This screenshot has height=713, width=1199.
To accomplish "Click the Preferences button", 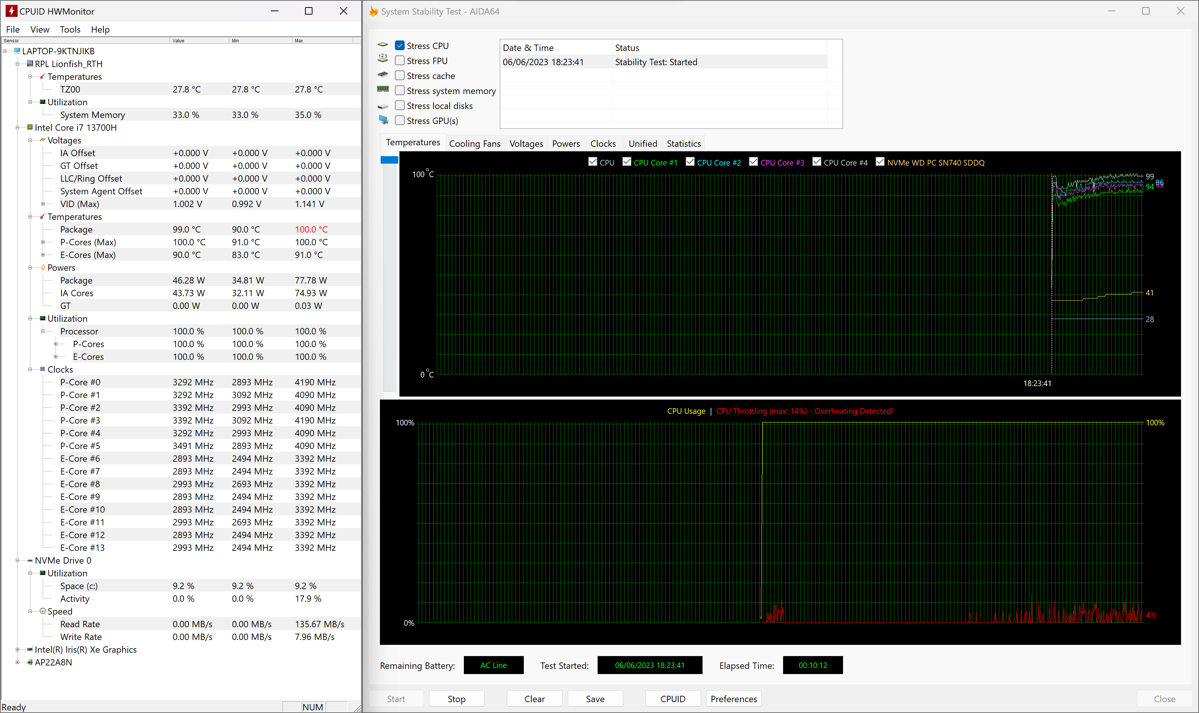I will (x=733, y=699).
